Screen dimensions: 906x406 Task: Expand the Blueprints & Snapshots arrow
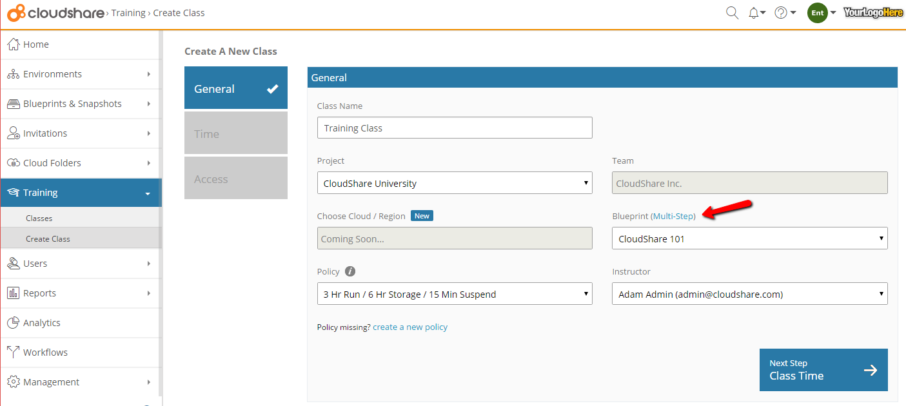pos(149,104)
